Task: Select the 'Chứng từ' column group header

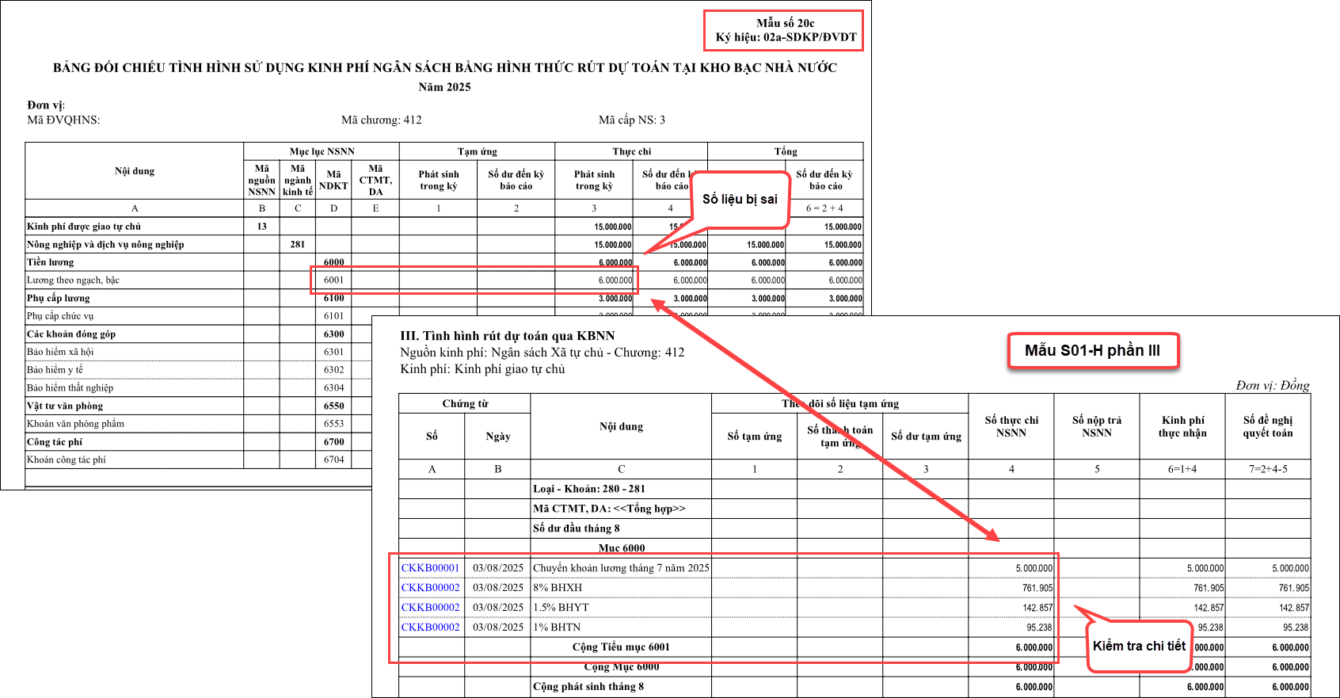Action: [465, 404]
